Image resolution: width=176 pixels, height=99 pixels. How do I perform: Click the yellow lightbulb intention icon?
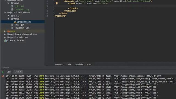coord(57,3)
